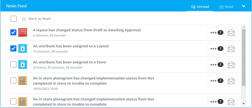This screenshot has width=252, height=108.
Task: Uncheck the 'assigned to a Layout' notification checkbox
Action: click(13, 48)
